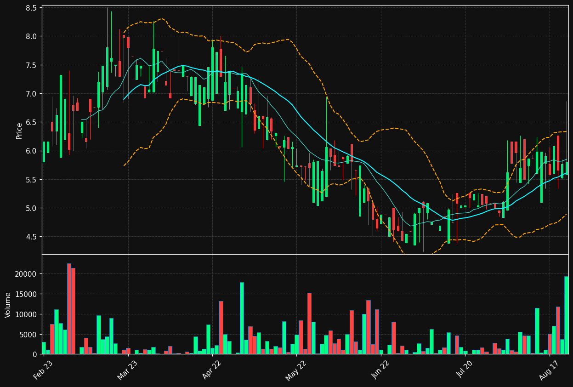Click the 15000 volume axis label

pyautogui.click(x=27, y=294)
